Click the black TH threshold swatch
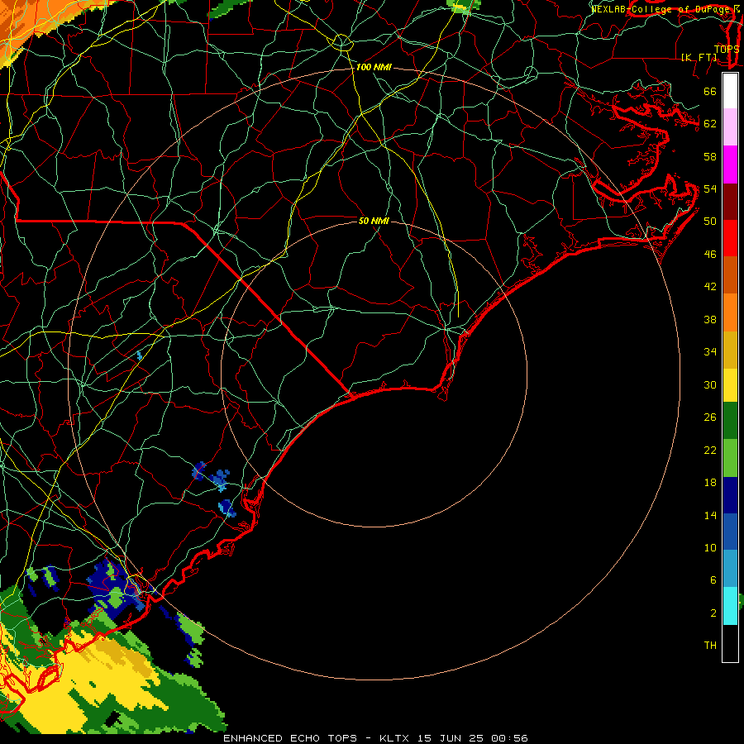The image size is (744, 744). [x=730, y=643]
